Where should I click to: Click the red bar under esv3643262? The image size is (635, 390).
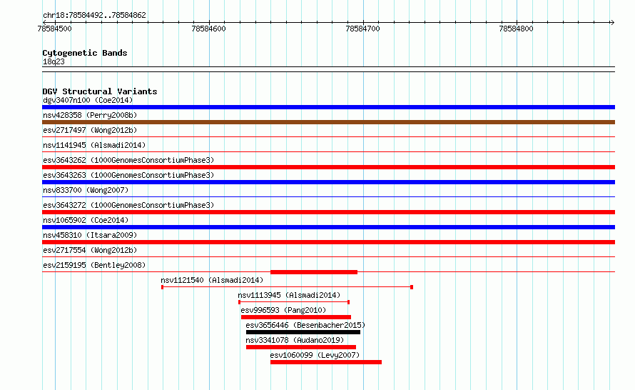pos(328,167)
